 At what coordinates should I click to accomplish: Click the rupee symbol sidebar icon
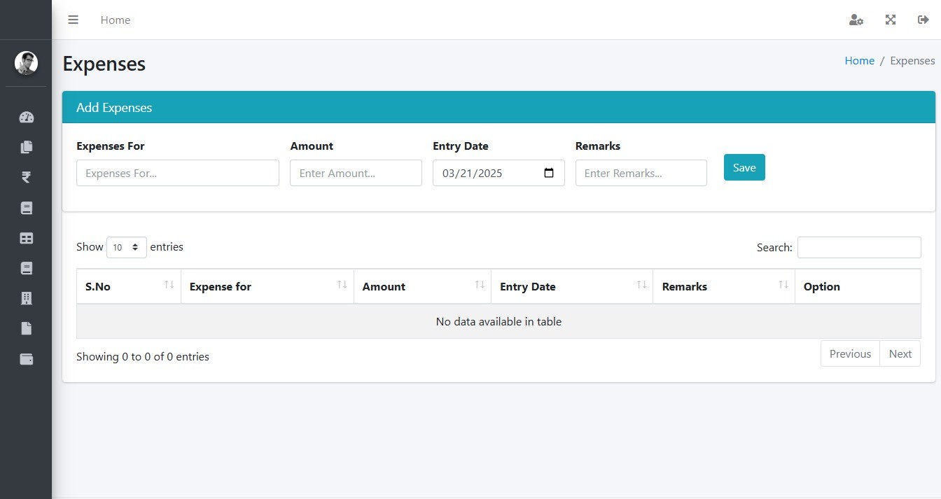point(26,178)
